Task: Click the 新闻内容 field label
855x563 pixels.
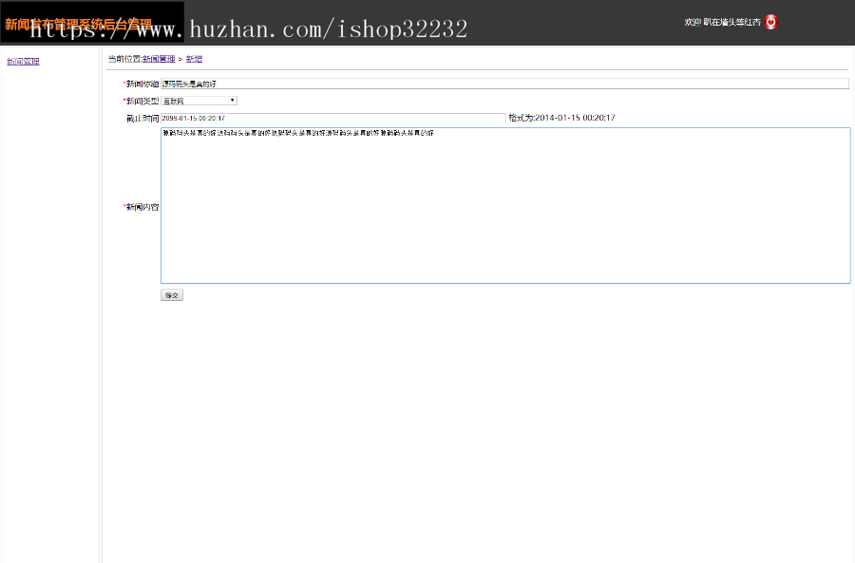Action: [x=142, y=207]
